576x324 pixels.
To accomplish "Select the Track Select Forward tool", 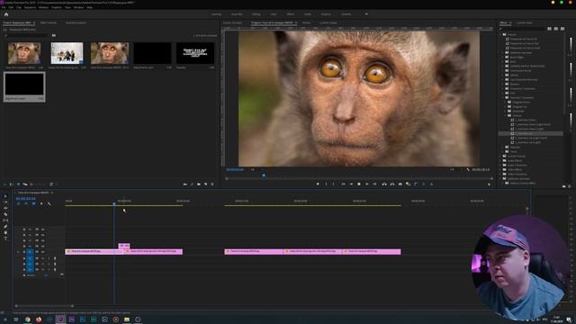I will click(5, 202).
